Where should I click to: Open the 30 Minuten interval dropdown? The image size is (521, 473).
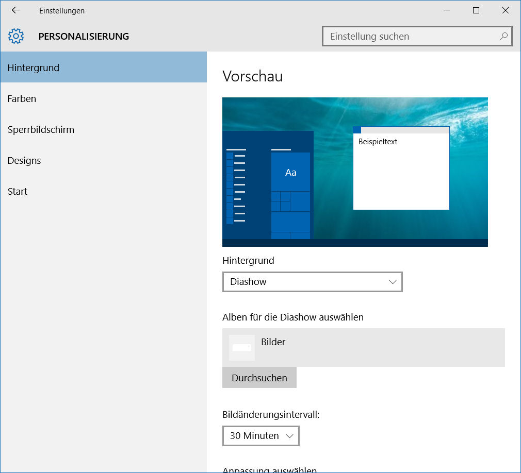click(x=260, y=436)
